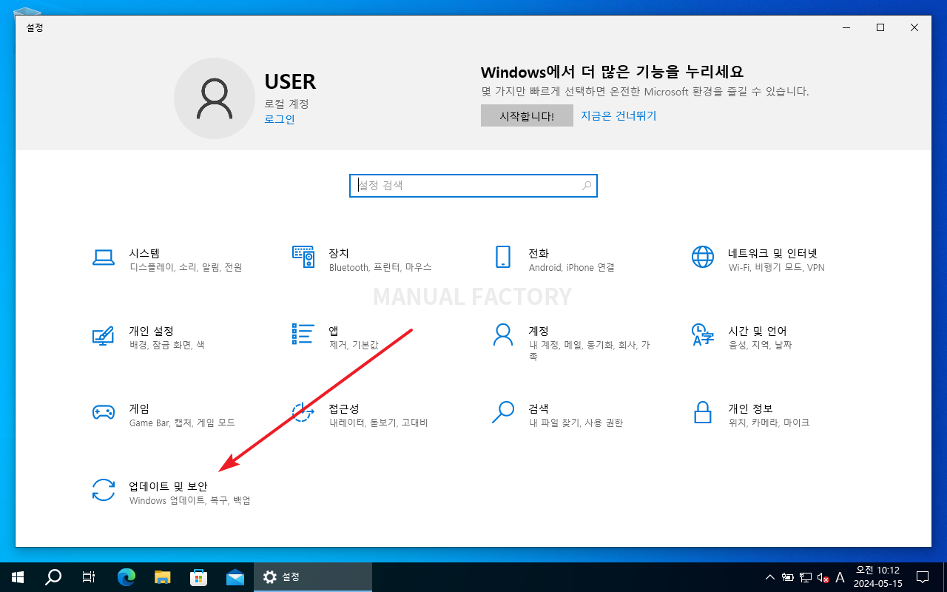Open the taskbar clock showing 오전 10:12
The width and height of the screenshot is (947, 592).
point(878,577)
